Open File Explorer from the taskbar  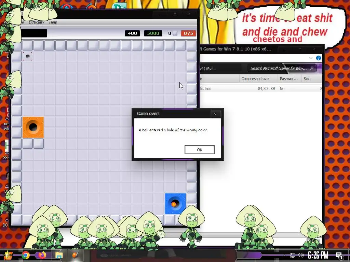[x=59, y=255]
